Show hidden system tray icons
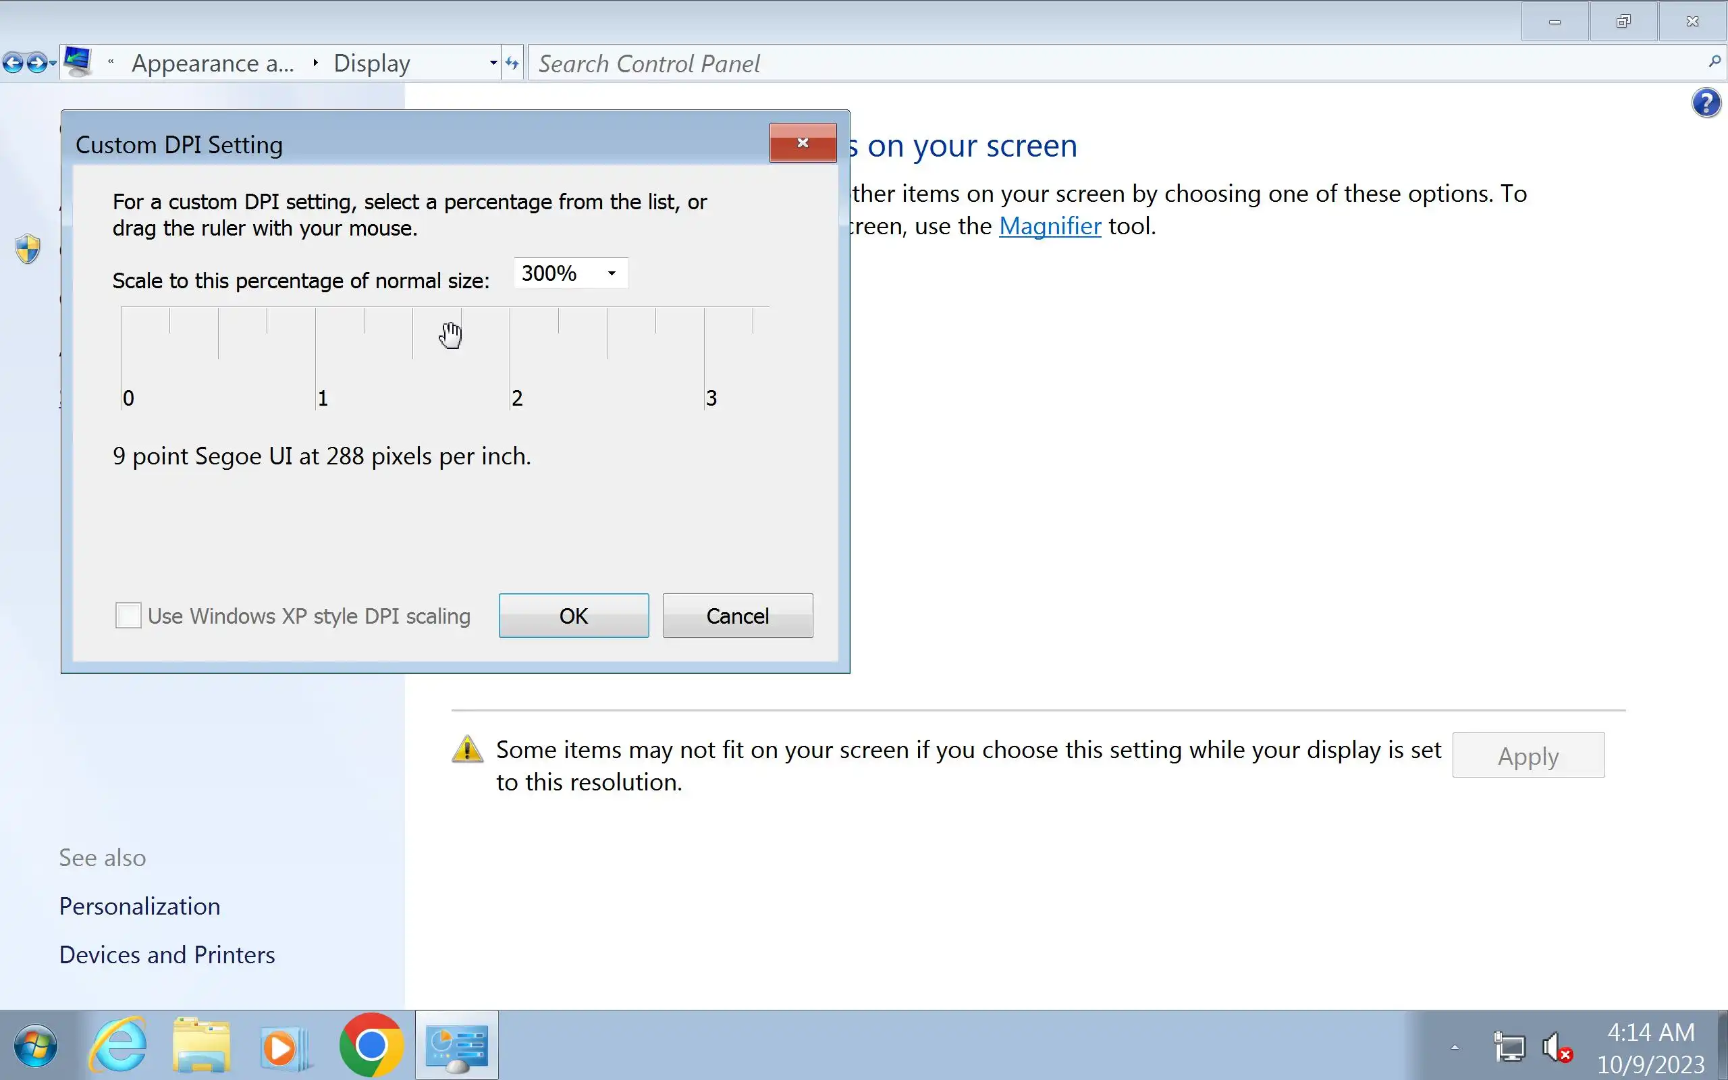This screenshot has height=1080, width=1728. click(1455, 1048)
